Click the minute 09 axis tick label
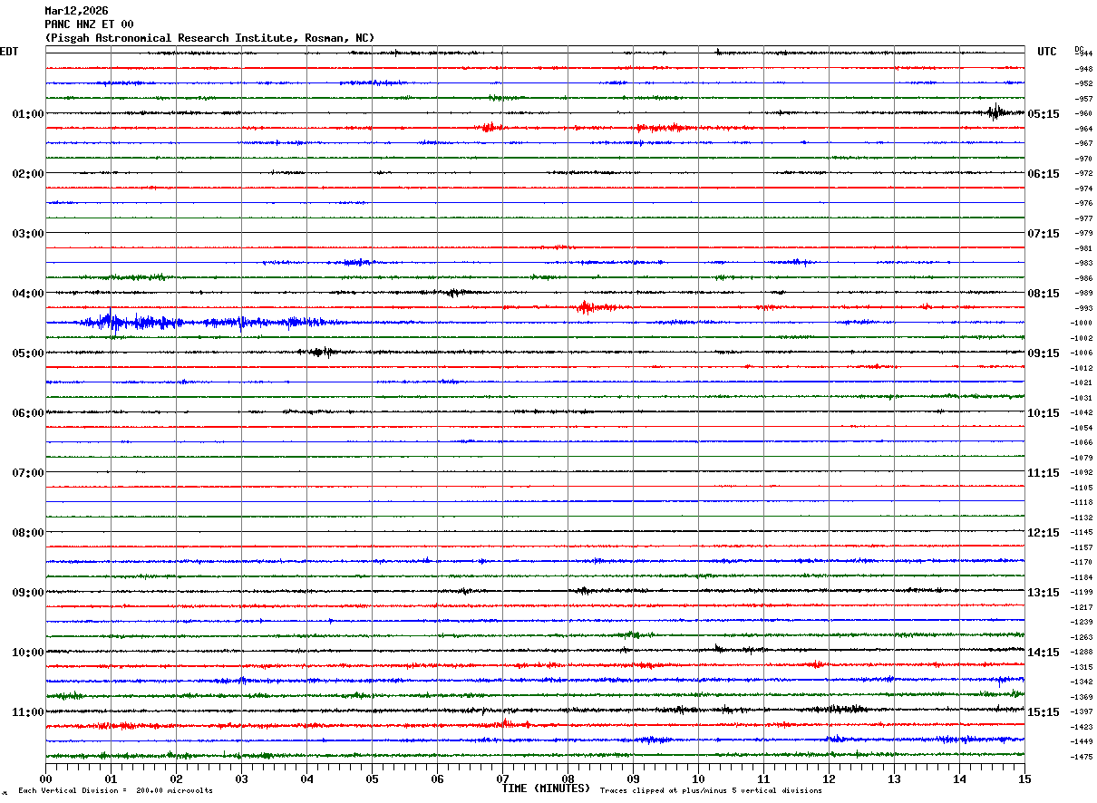 [x=633, y=779]
